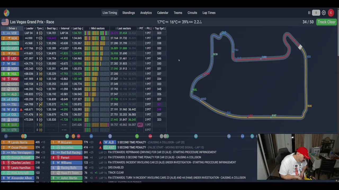This screenshot has height=190, width=339.
Task: Click the United States flag icon
Action: [5, 22]
